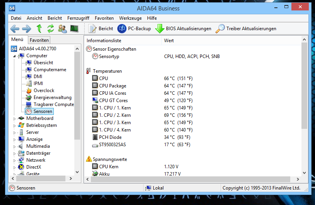Expand the Anzeige tree node
315x205 pixels.
[14, 140]
